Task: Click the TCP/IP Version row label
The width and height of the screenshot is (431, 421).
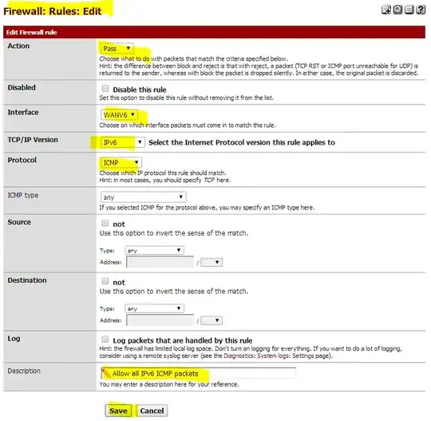Action: [33, 140]
